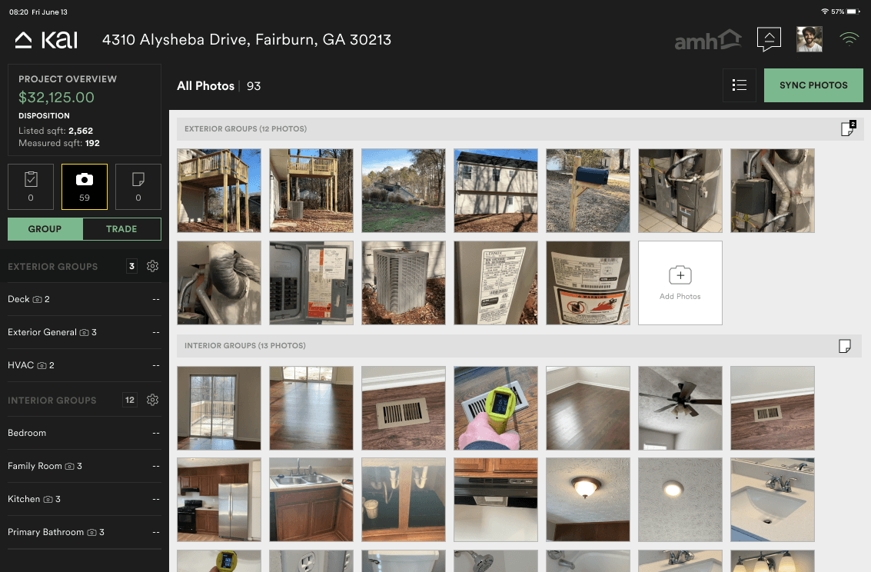Click the amh company logo
The width and height of the screenshot is (871, 572).
(708, 40)
